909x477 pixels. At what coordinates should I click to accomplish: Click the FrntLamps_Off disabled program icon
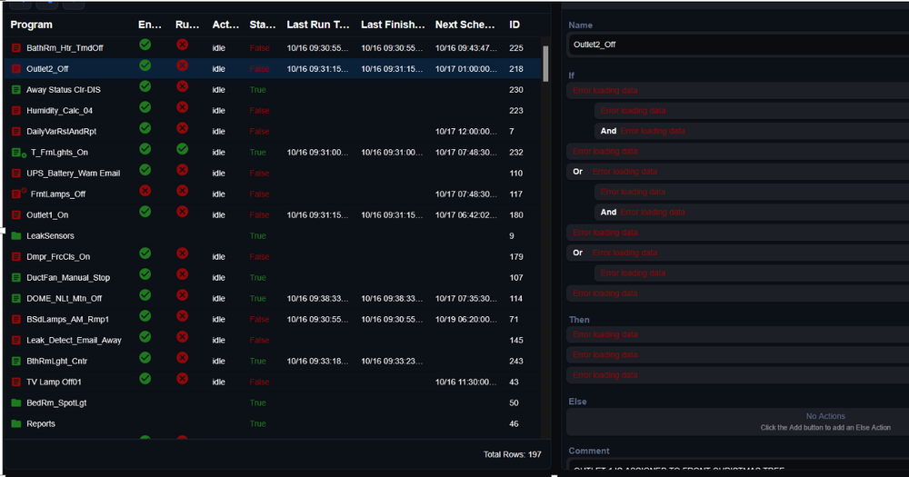tap(18, 194)
